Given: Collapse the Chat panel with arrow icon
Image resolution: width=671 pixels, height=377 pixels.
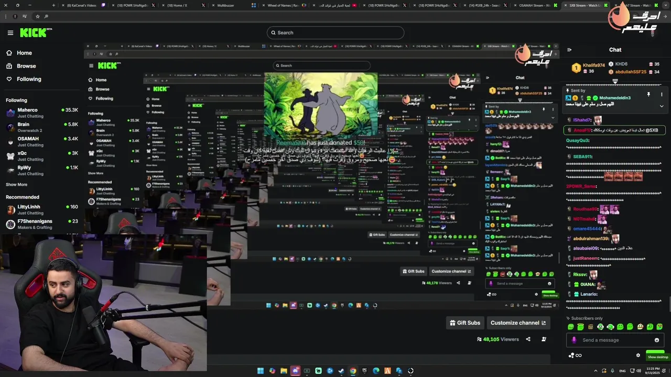Looking at the screenshot, I should 569,50.
